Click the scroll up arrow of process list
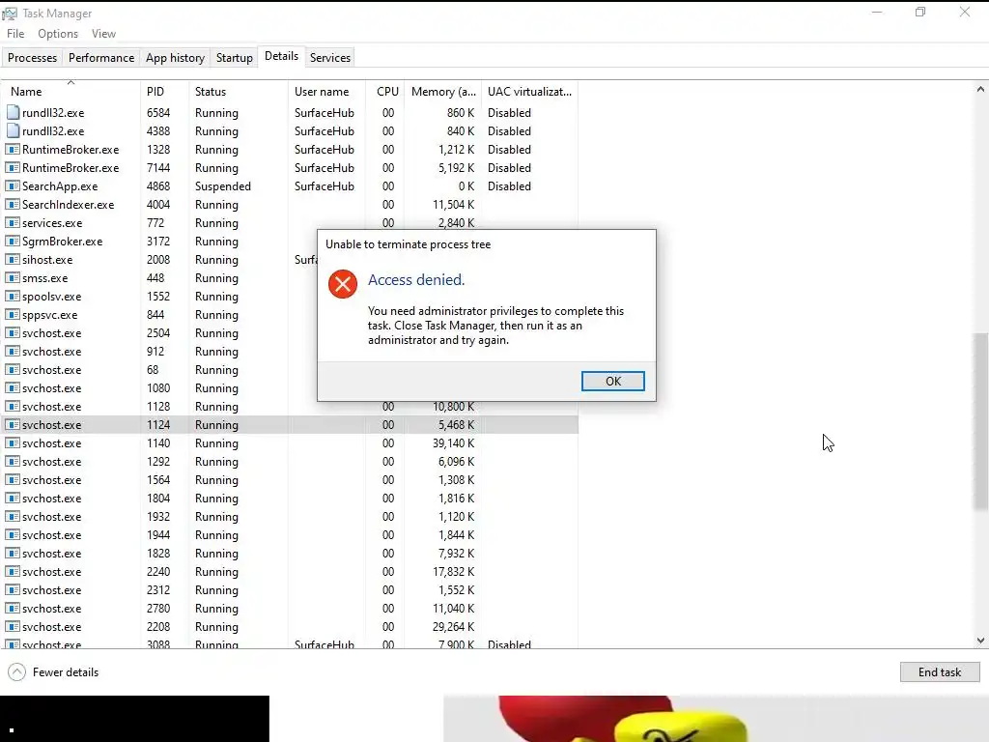This screenshot has width=989, height=742. (980, 89)
